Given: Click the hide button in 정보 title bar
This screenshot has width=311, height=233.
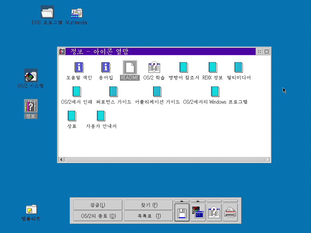Looking at the screenshot, I should pos(259,52).
